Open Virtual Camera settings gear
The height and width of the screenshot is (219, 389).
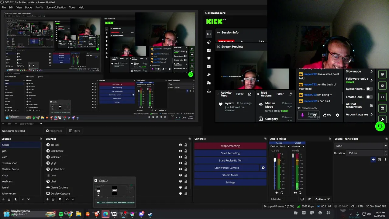263,168
